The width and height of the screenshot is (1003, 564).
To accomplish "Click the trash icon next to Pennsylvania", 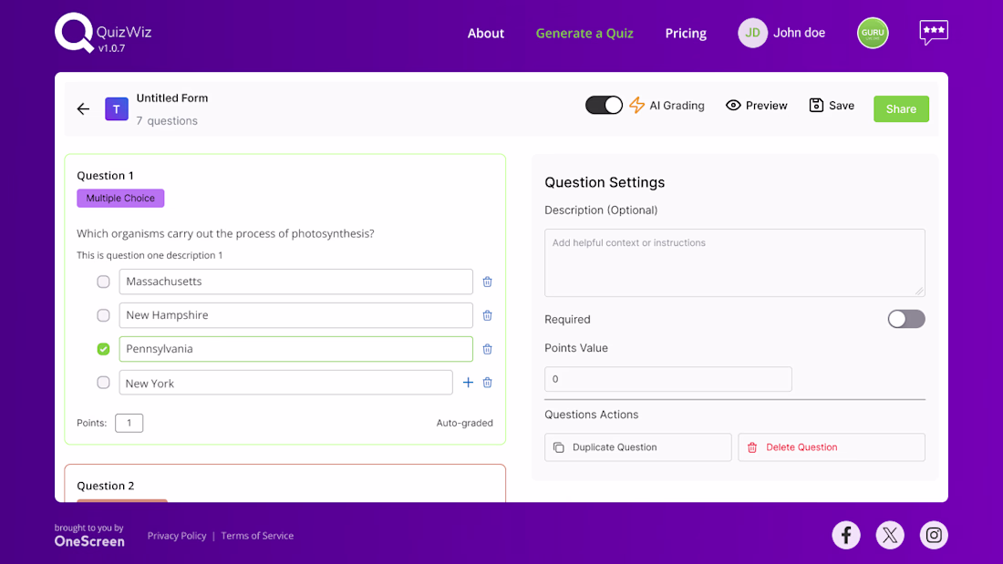I will (487, 349).
